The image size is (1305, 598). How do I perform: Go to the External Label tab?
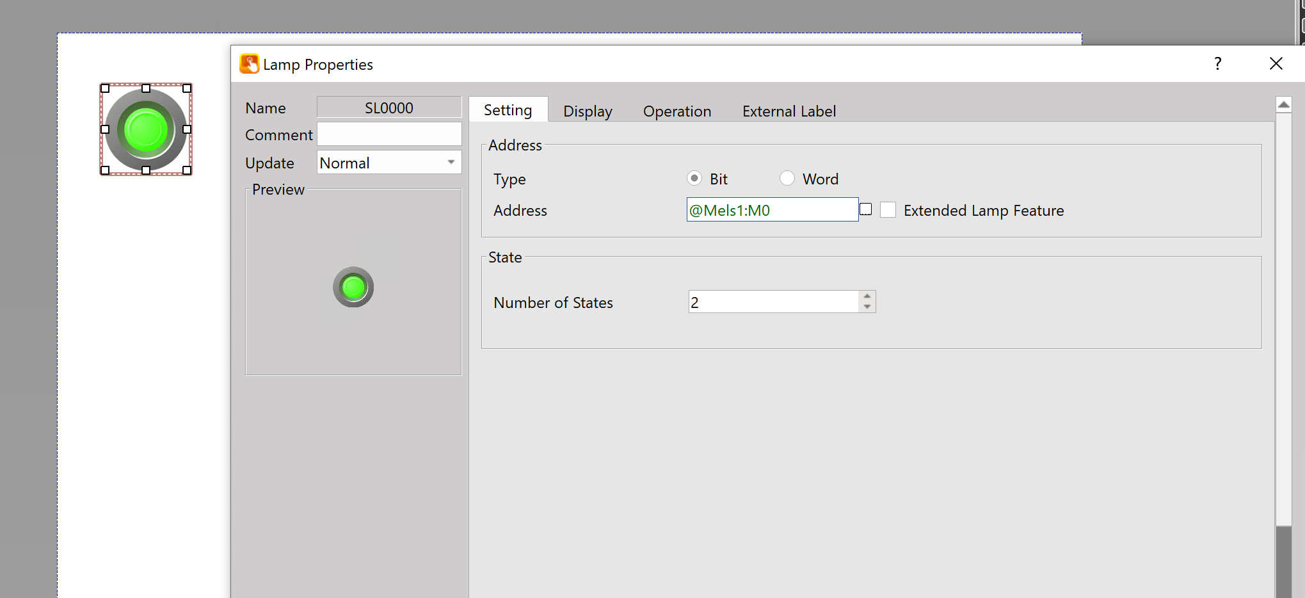789,111
